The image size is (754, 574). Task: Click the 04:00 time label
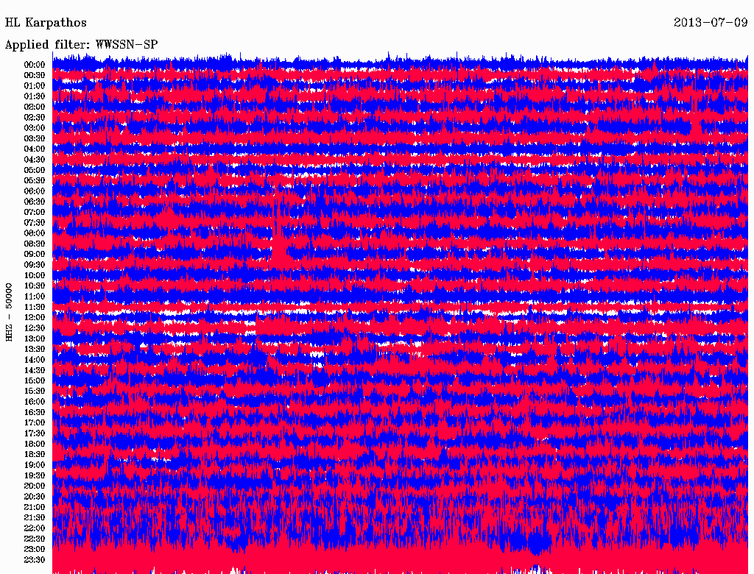coord(35,149)
